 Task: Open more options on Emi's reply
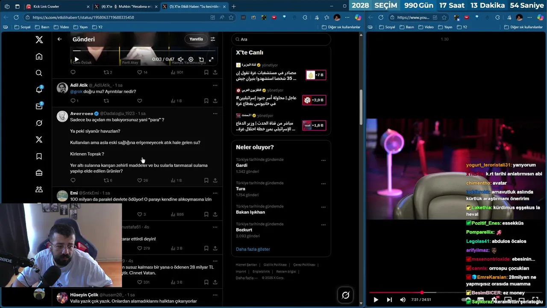[x=215, y=193]
